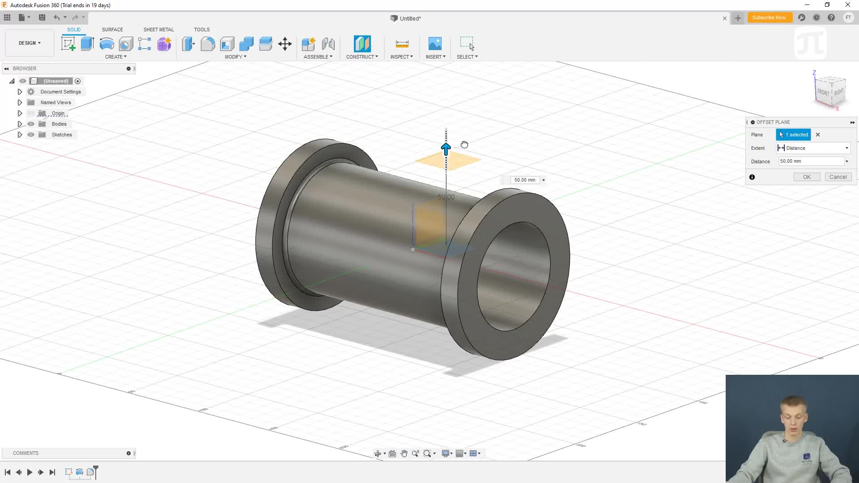The width and height of the screenshot is (859, 483).
Task: Open the CREATE menu
Action: [116, 57]
